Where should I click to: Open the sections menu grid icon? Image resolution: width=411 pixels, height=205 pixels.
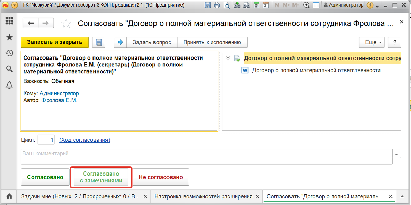coord(10,20)
